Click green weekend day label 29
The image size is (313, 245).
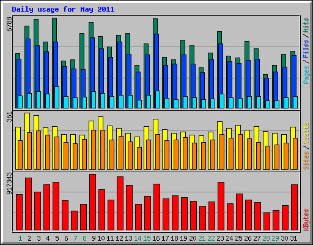tap(275, 238)
